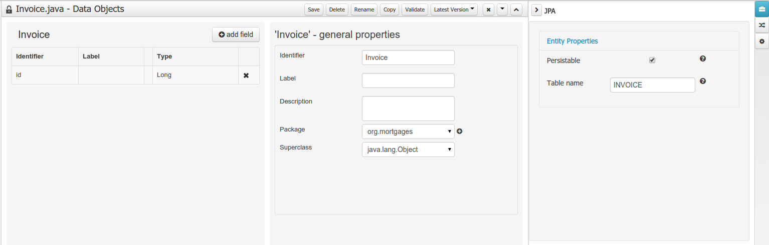Screen dimensions: 769x245
Task: Collapse the JPA panel with chevron
Action: click(536, 10)
